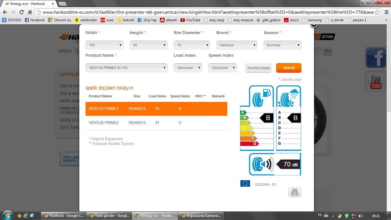Open the Rim Diameter dropdown showing 15
Screen dimensions: 391x220
(192, 45)
